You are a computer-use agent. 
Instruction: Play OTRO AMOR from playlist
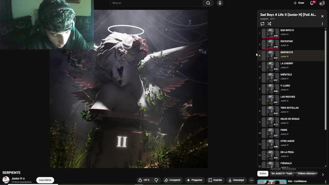(x=291, y=144)
